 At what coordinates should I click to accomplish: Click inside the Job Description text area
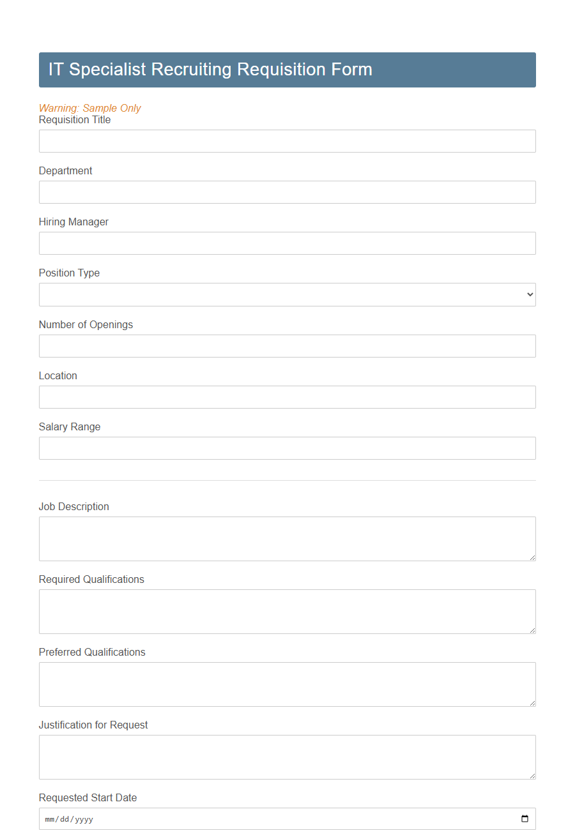pos(287,538)
